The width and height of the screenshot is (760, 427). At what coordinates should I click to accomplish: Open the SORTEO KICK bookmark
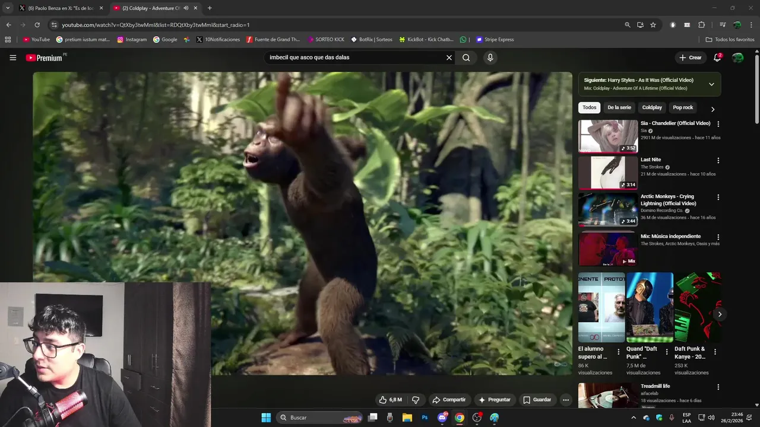click(326, 40)
